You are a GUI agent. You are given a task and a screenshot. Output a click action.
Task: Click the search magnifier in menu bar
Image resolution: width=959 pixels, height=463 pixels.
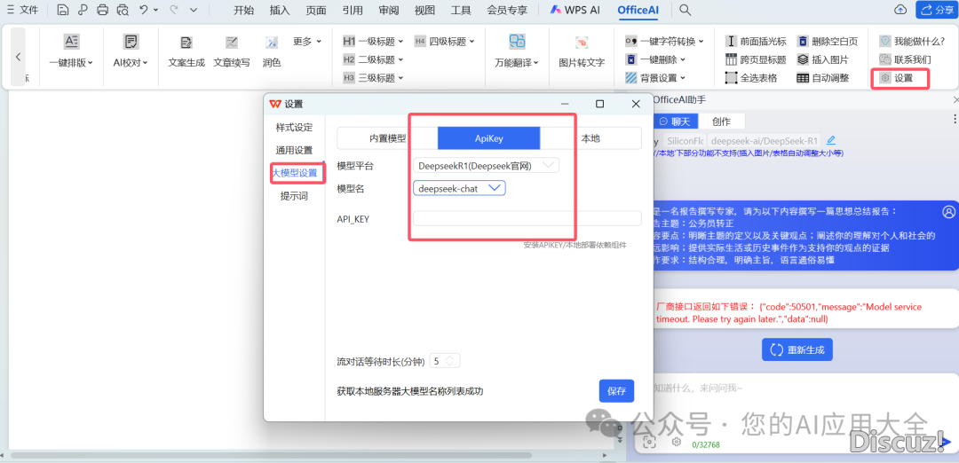click(x=686, y=10)
